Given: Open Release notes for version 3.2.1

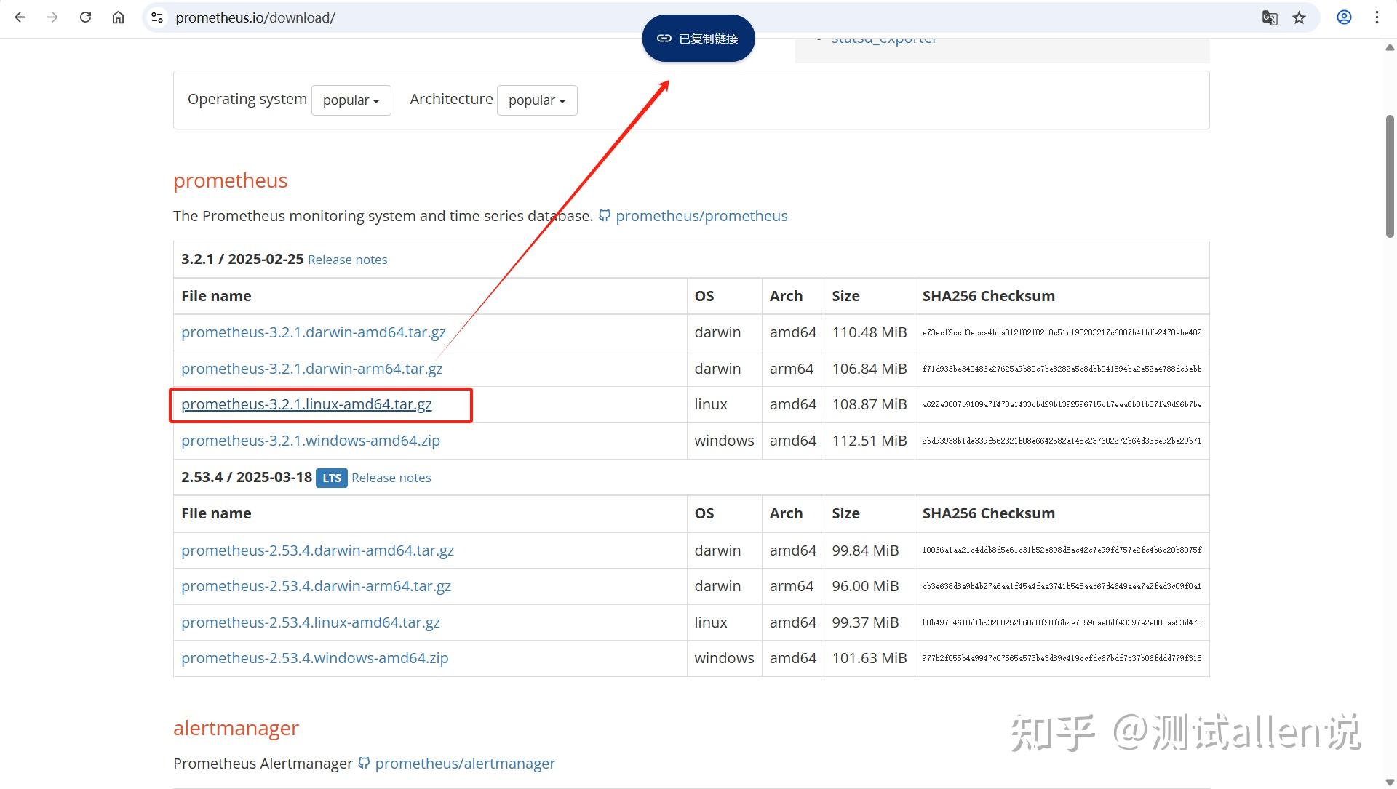Looking at the screenshot, I should 347,259.
